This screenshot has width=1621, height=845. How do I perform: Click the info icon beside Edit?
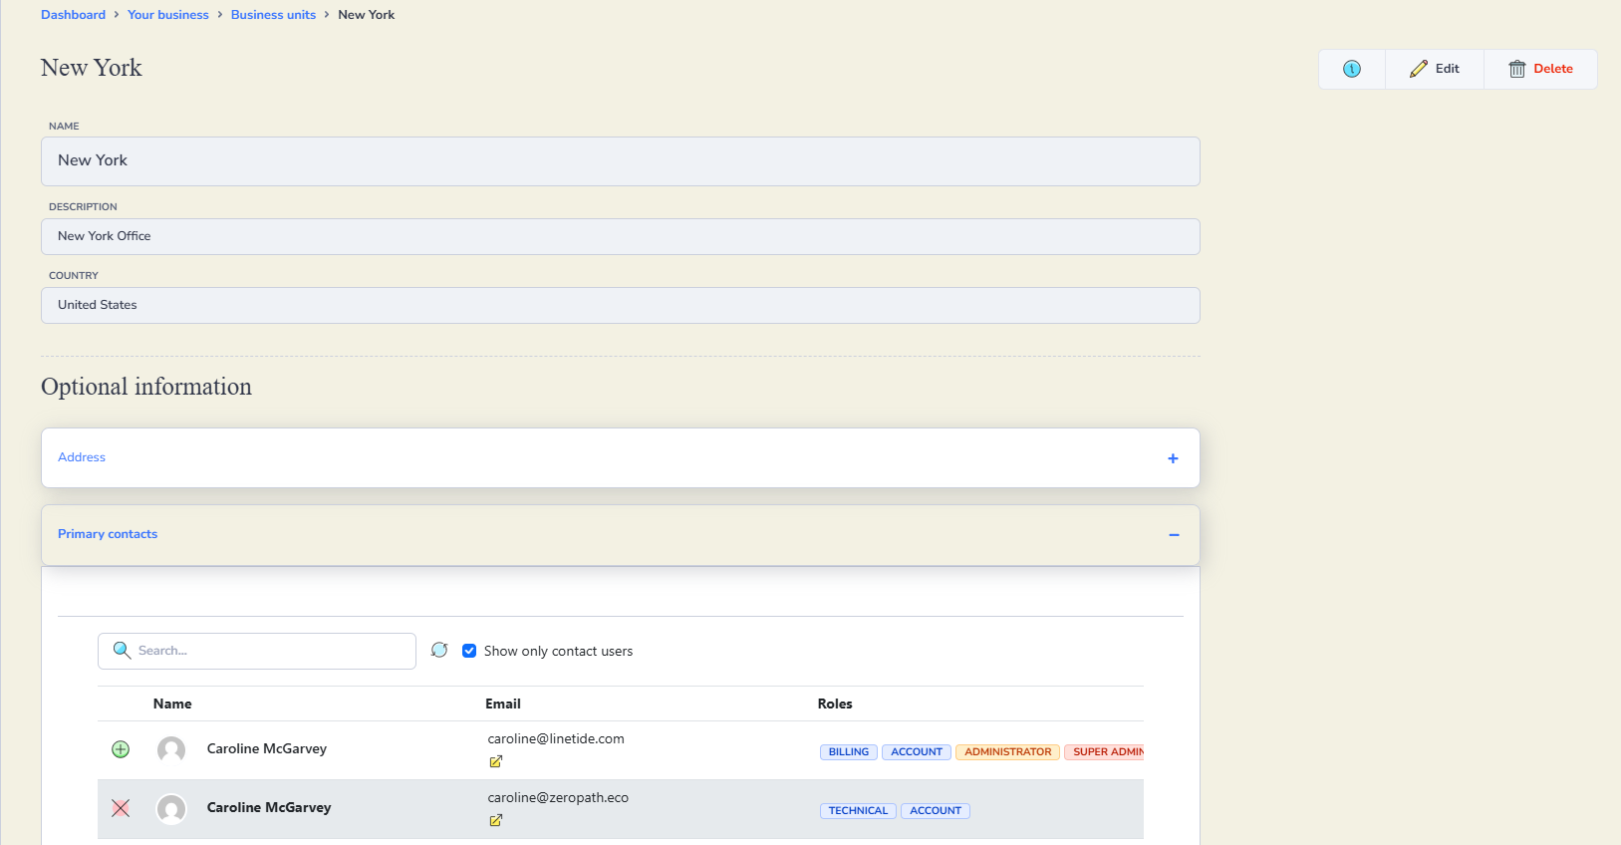(x=1351, y=69)
